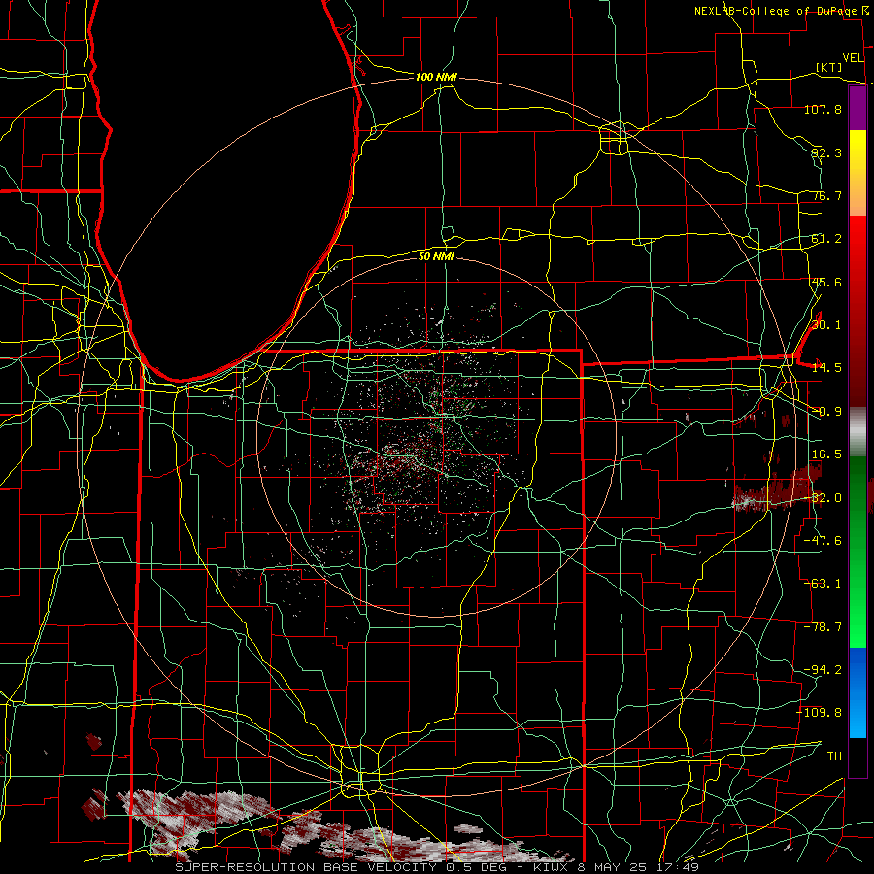
Task: Select the 30.1 velocity value
Action: coord(826,325)
